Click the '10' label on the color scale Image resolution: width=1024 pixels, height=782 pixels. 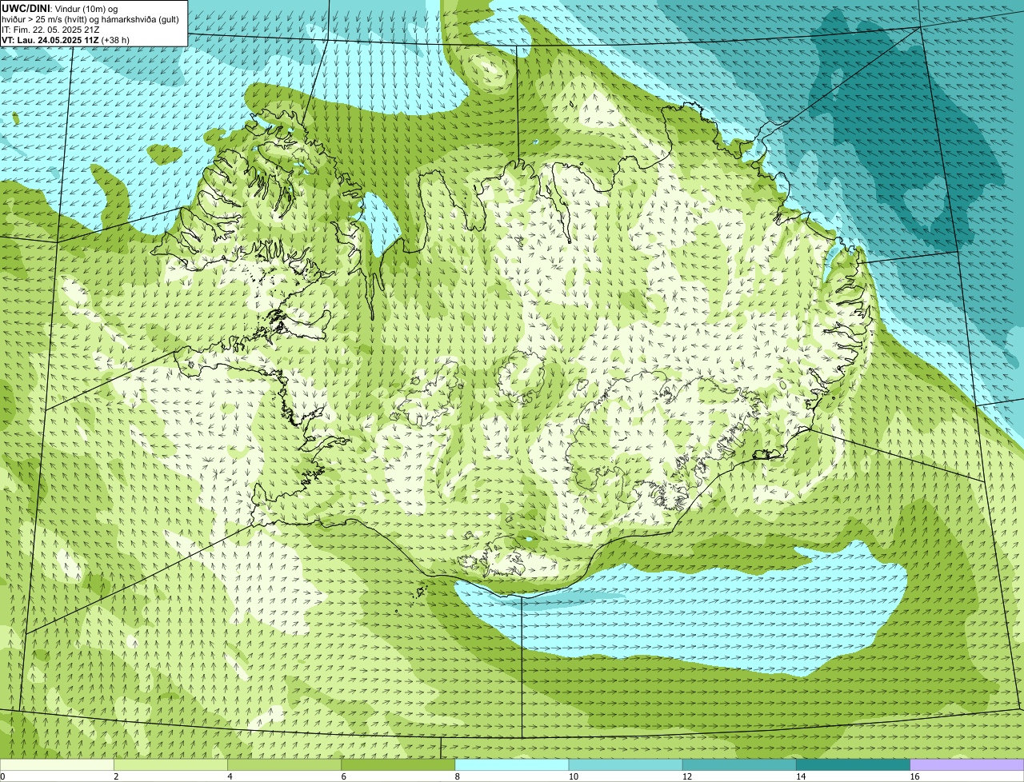(574, 776)
